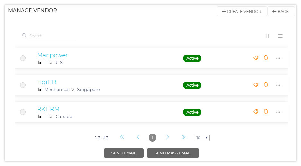Viewport: 301px width, 166px height.
Task: Click into the Search input field
Action: pyautogui.click(x=51, y=36)
